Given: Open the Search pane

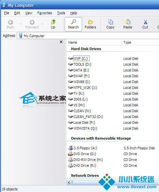Looking at the screenshot, I should pos(73,24).
